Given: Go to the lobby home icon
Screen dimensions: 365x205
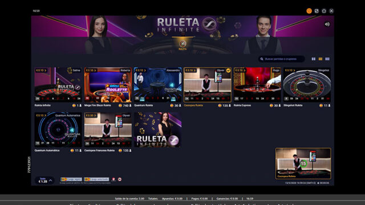Looking at the screenshot, I should (x=324, y=11).
